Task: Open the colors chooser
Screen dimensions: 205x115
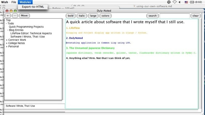Action: [x=106, y=16]
